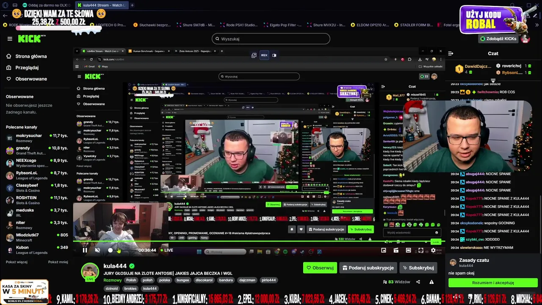This screenshot has width=542, height=305.
Task: Expand the top gifters leaderboard chevron
Action: pyautogui.click(x=493, y=80)
